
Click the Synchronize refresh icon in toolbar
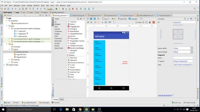coord(8,9)
